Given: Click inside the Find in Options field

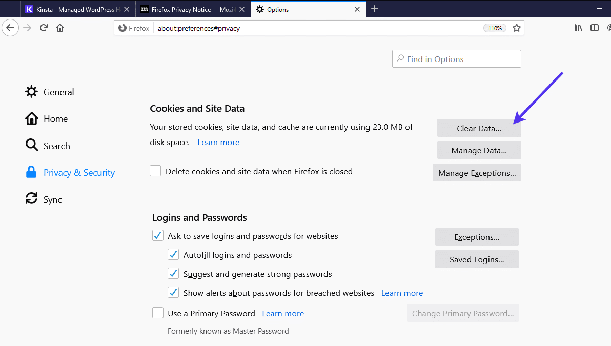Looking at the screenshot, I should click(x=456, y=58).
